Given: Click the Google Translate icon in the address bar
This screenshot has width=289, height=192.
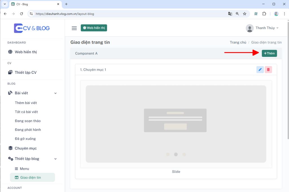Looking at the screenshot, I should (x=230, y=14).
